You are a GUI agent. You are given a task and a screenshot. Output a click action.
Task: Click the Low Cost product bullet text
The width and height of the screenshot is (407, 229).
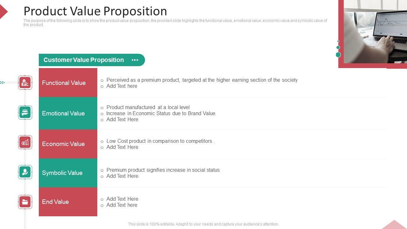pyautogui.click(x=160, y=141)
